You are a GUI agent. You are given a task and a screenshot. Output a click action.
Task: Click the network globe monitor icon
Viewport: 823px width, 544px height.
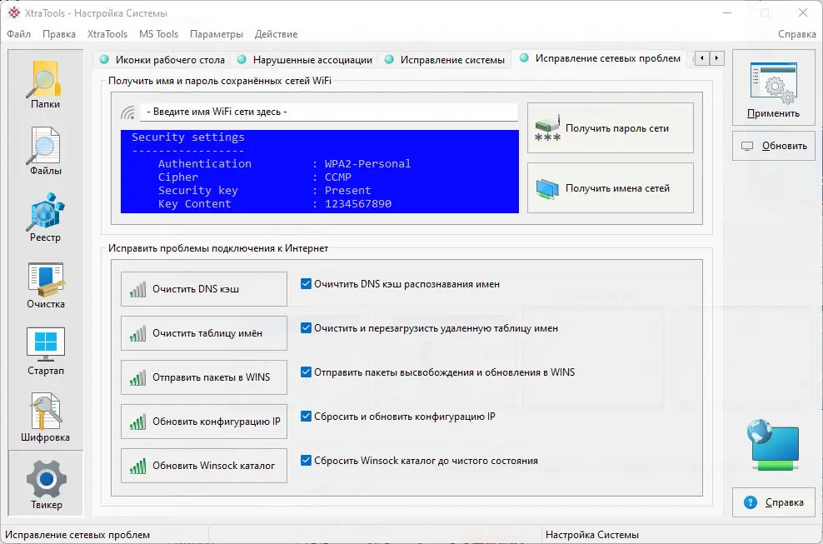click(773, 444)
